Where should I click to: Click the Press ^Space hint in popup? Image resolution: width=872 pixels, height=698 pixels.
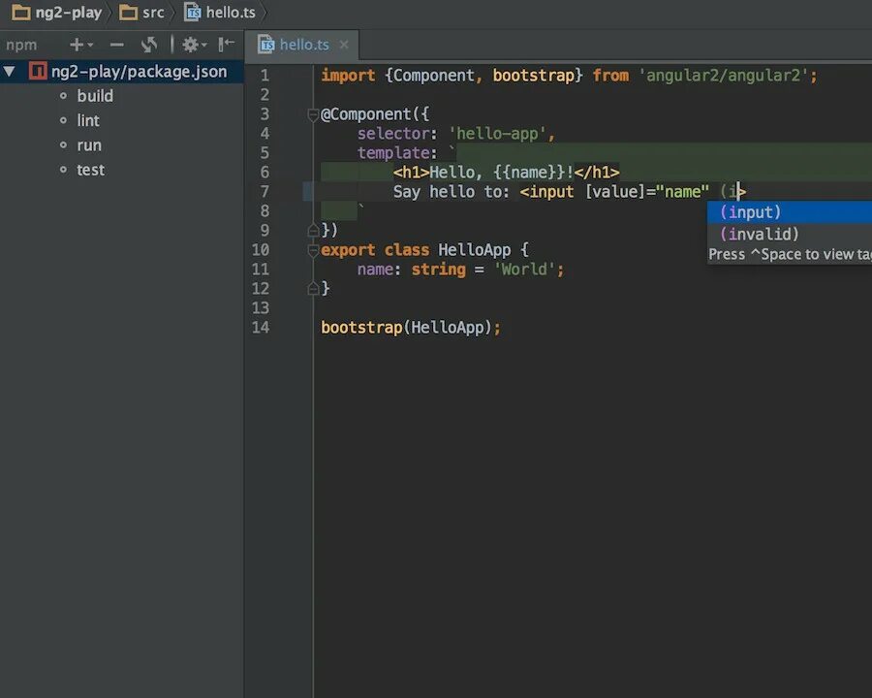point(790,254)
